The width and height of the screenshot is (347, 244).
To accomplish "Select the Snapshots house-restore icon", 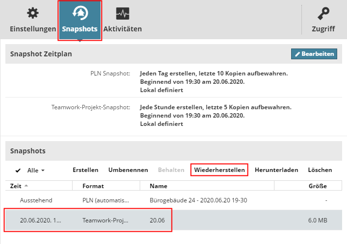I will pyautogui.click(x=80, y=13).
